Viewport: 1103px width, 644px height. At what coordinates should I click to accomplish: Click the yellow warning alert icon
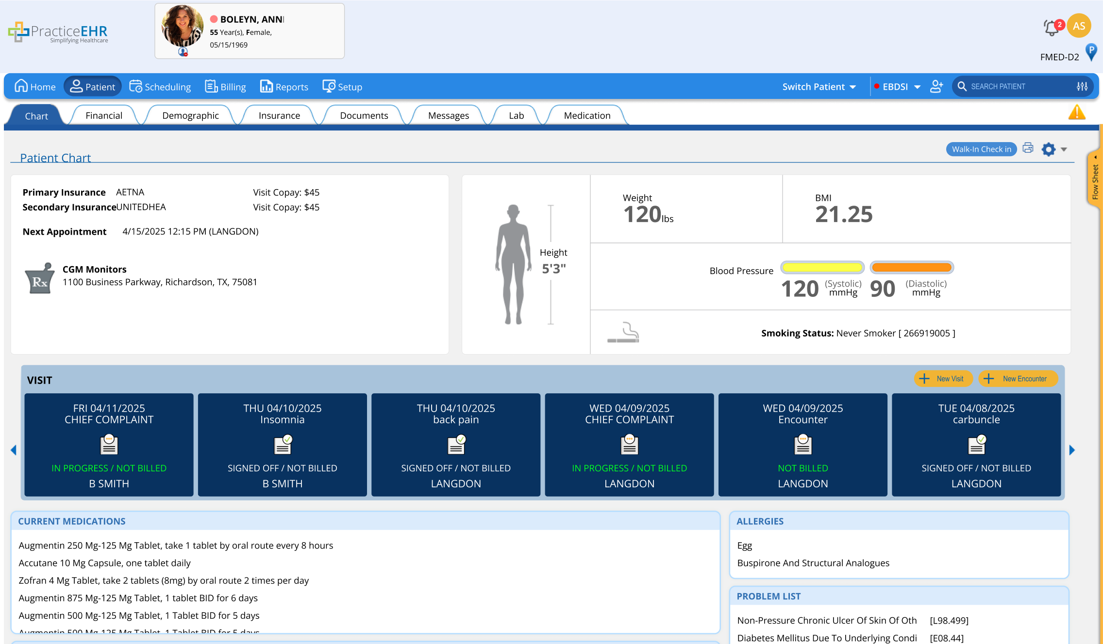coord(1076,113)
